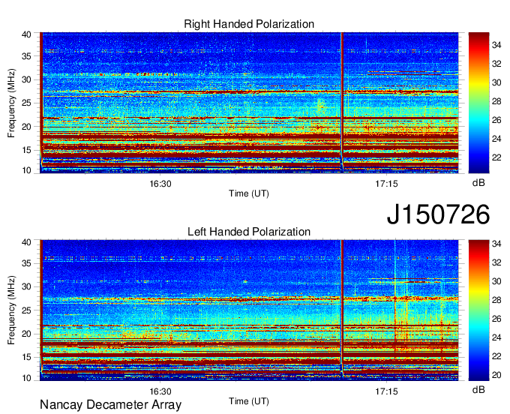This screenshot has width=510, height=414.
Task: Click the Right Handed Polarization spectrogram image
Action: 249,103
